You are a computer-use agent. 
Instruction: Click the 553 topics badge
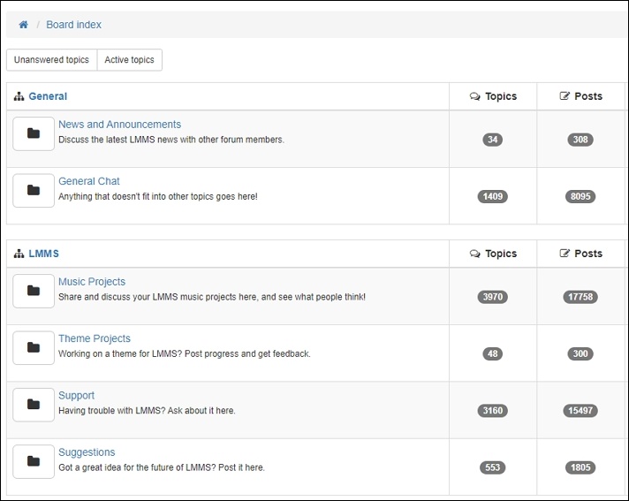[x=493, y=467]
